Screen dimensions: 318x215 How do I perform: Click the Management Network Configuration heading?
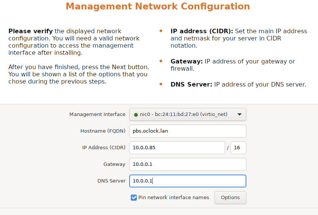[158, 6]
